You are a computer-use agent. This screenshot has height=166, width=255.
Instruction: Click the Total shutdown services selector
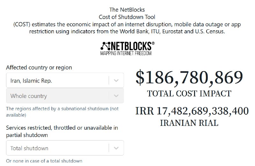(x=65, y=148)
